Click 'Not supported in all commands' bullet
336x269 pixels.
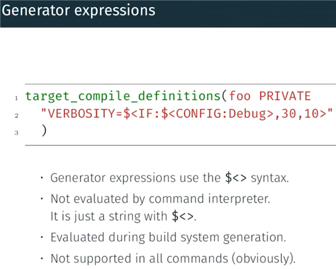(139, 258)
